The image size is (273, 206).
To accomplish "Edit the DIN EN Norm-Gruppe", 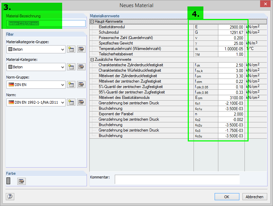I will 80,84.
